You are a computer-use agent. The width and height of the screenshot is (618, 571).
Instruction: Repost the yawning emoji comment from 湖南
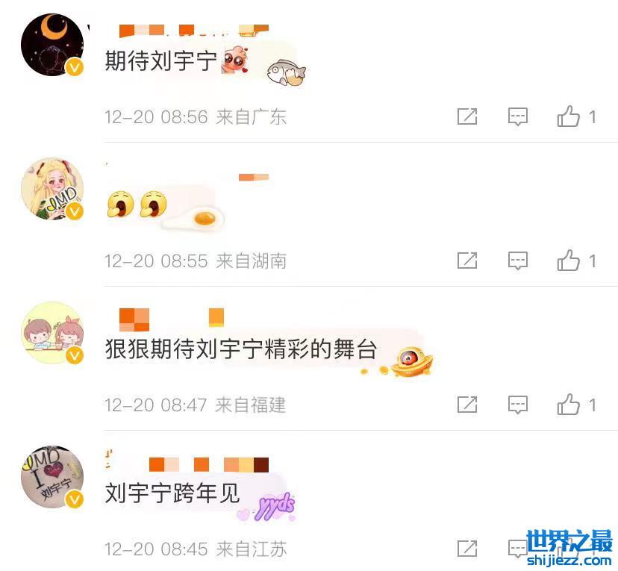click(x=467, y=260)
